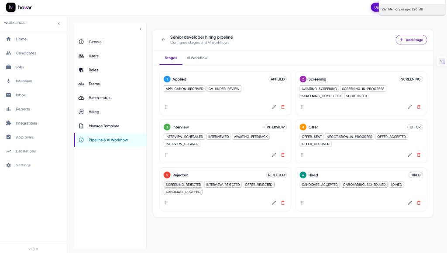Click the Roles icon
Image resolution: width=447 pixels, height=253 pixels.
[81, 70]
